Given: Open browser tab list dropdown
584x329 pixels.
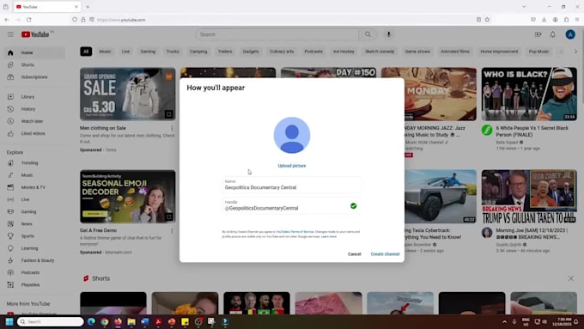Looking at the screenshot, I should coord(524,7).
